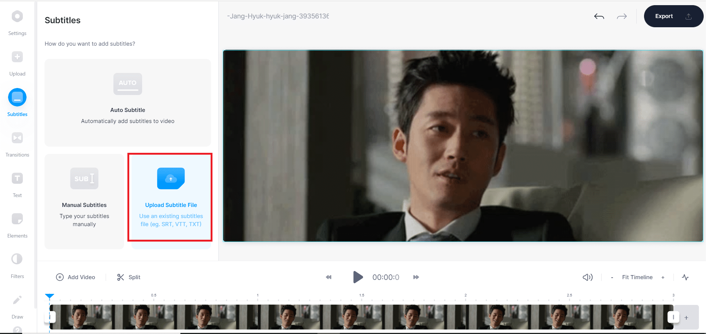
Task: Play the video preview
Action: click(x=357, y=277)
